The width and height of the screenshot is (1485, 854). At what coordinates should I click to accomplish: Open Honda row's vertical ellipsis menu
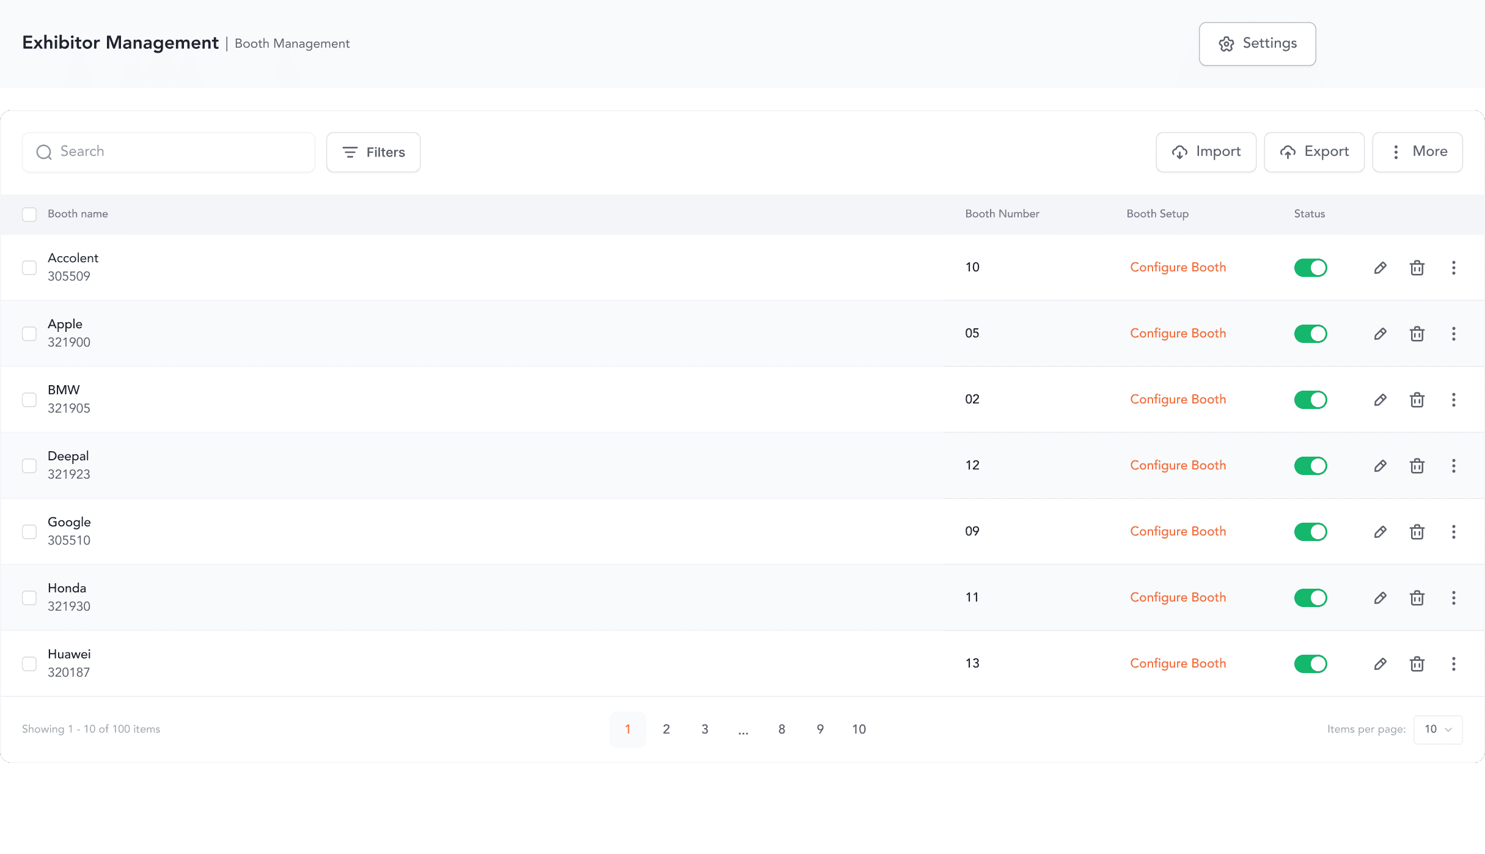pos(1453,598)
